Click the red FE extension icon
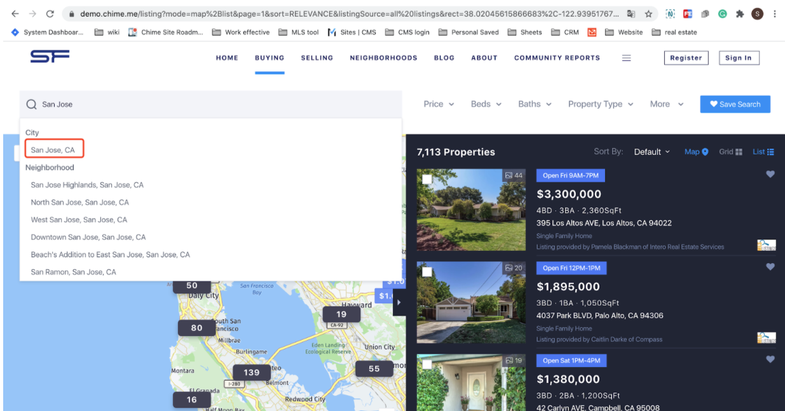This screenshot has width=785, height=411. [x=688, y=13]
